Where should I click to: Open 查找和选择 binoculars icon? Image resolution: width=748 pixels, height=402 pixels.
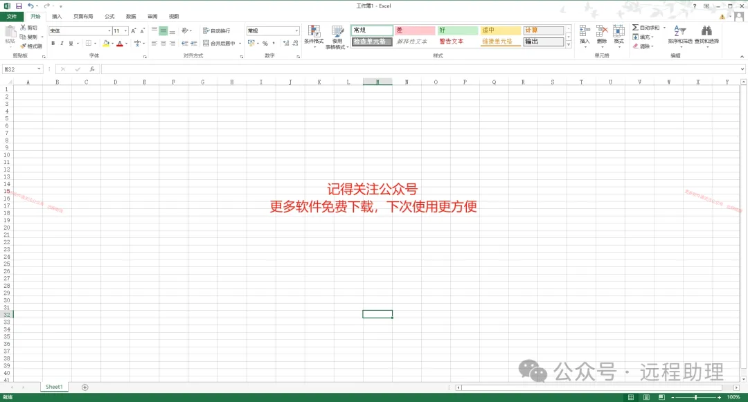tap(706, 36)
